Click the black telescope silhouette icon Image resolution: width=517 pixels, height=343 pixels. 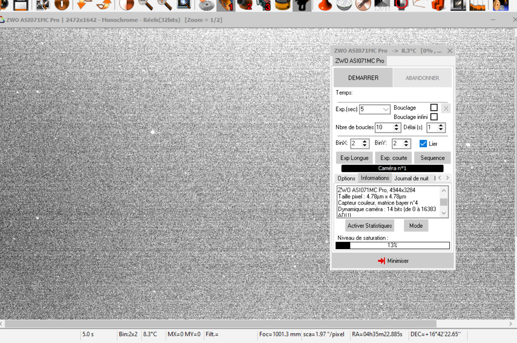coord(302,5)
